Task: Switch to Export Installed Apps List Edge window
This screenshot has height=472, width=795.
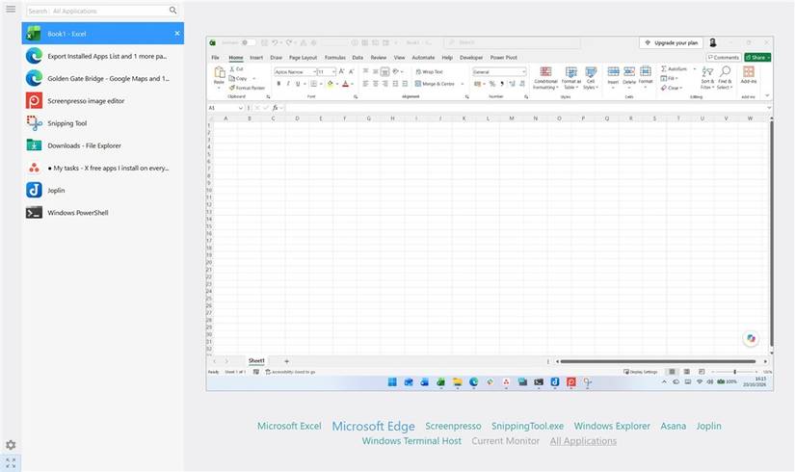Action: 103,56
